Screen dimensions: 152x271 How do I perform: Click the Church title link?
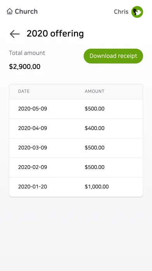click(26, 11)
